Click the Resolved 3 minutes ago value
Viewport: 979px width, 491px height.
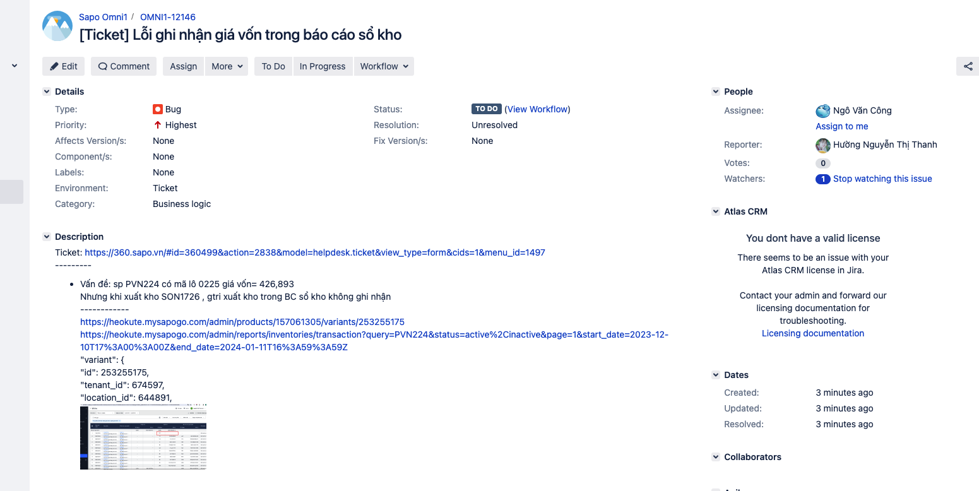click(x=845, y=424)
